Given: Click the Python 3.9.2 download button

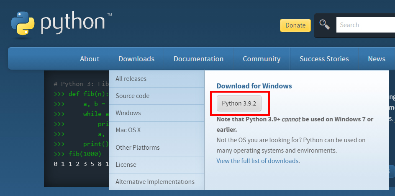Looking at the screenshot, I should point(239,103).
